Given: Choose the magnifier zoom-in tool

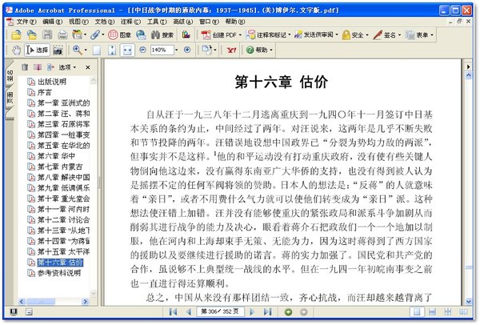Looking at the screenshot, I should pyautogui.click(x=77, y=50).
